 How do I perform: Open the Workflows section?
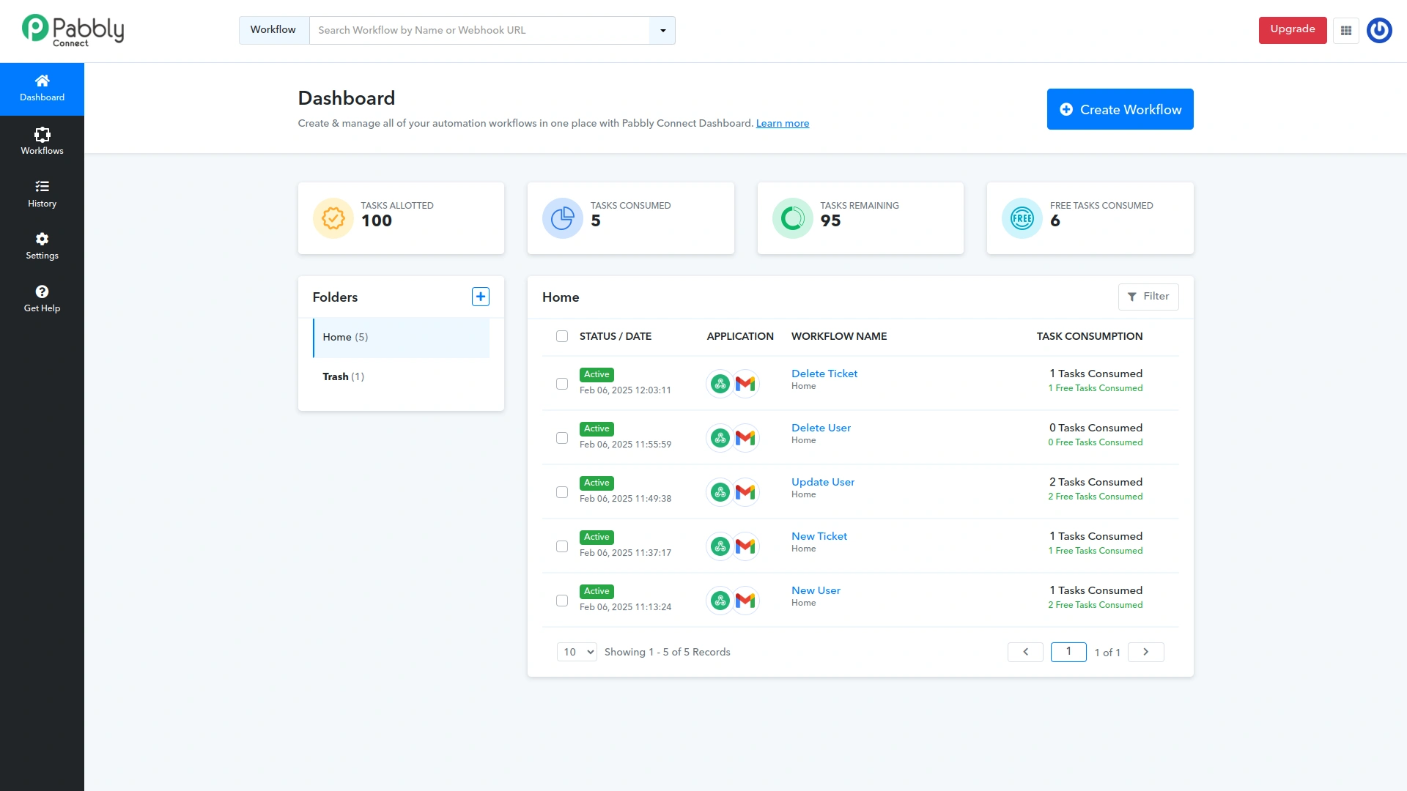point(42,141)
